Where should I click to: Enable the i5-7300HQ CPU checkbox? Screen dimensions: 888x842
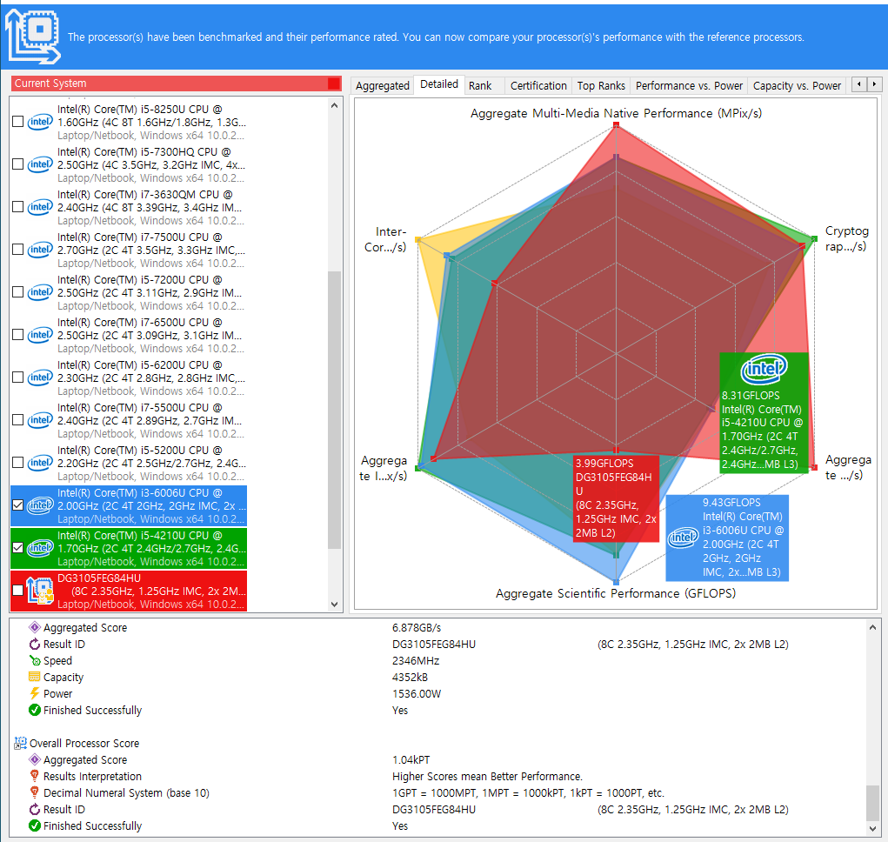(x=18, y=164)
